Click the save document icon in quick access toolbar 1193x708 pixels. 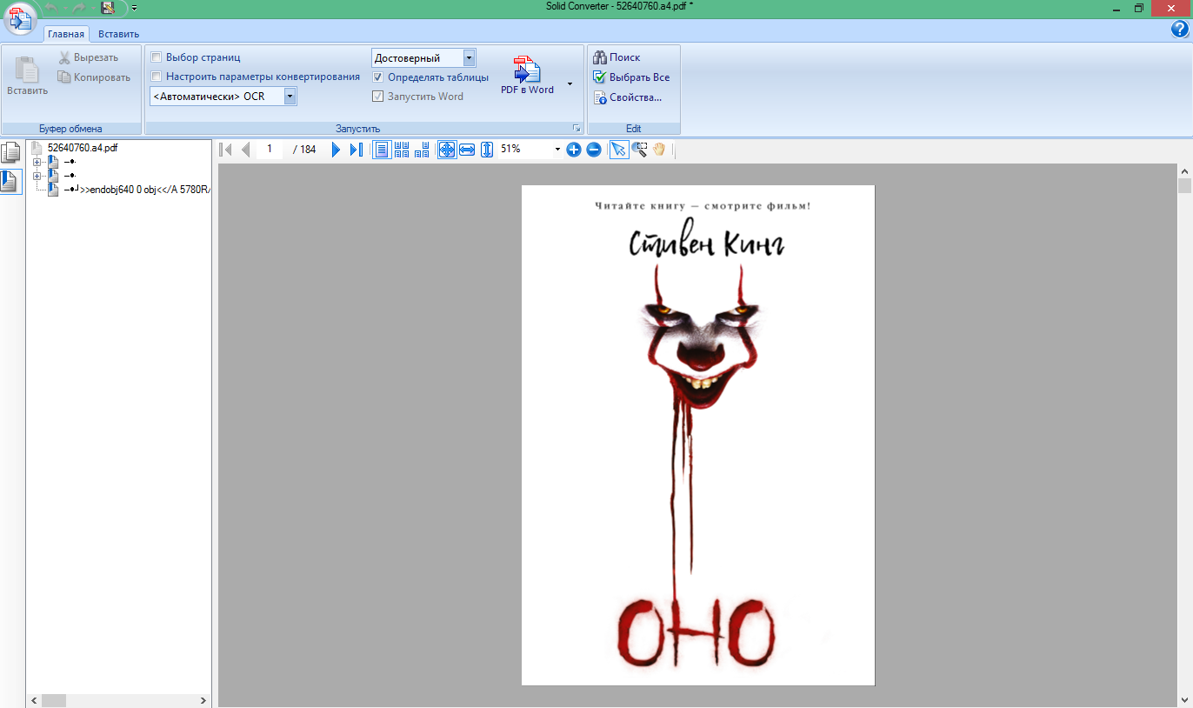[x=108, y=8]
